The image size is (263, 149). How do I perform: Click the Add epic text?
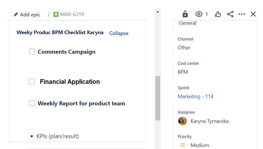pyautogui.click(x=30, y=15)
